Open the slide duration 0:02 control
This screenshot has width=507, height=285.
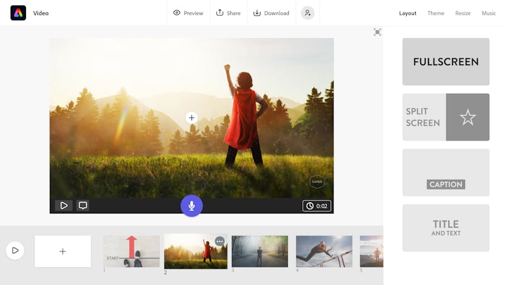pyautogui.click(x=317, y=206)
